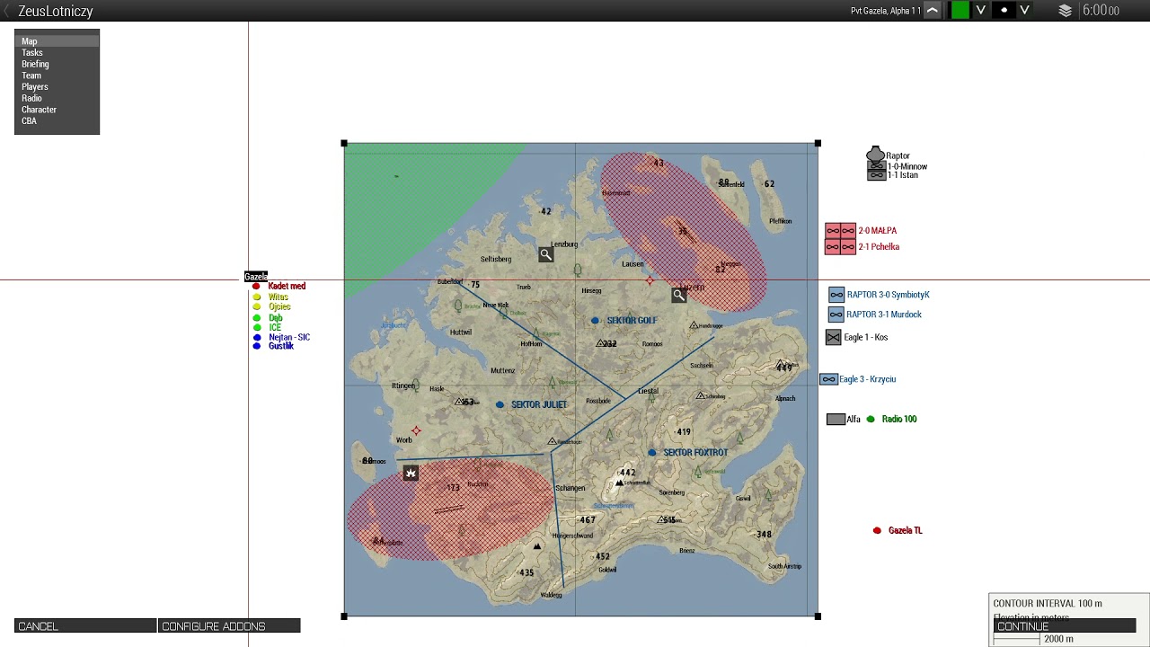Click the Eagle 3 - Krzyciu marker
The width and height of the screenshot is (1150, 647).
coord(828,379)
